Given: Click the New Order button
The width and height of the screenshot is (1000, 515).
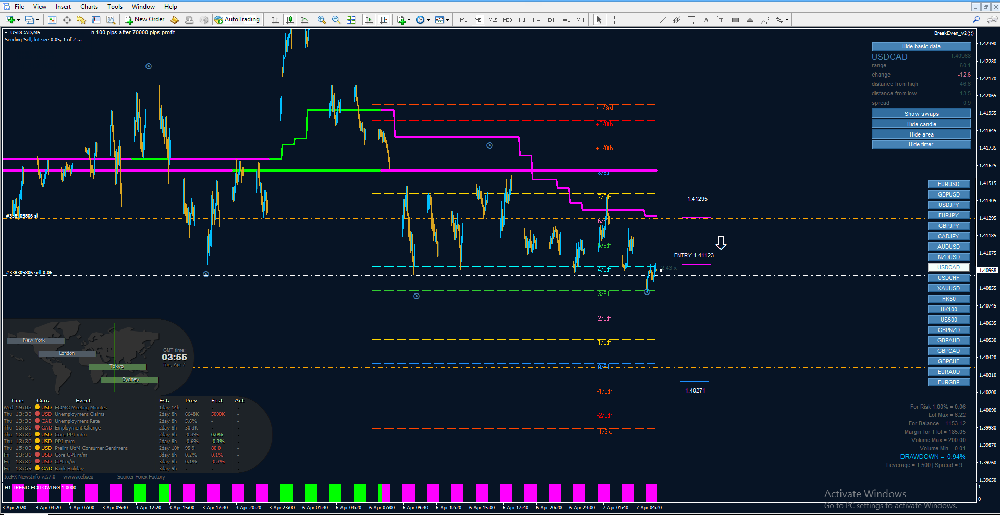Looking at the screenshot, I should [144, 20].
